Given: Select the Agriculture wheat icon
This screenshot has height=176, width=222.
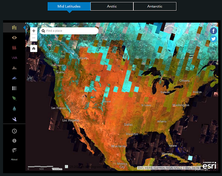Looking at the screenshot, I should point(14,28).
